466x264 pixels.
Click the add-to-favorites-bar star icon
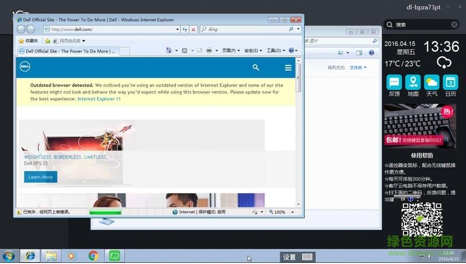(47, 41)
